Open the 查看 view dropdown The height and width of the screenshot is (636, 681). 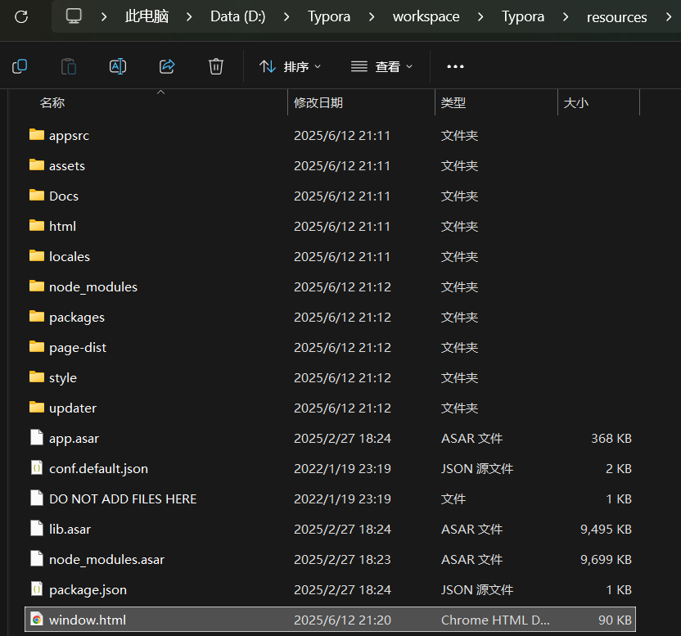pos(381,66)
